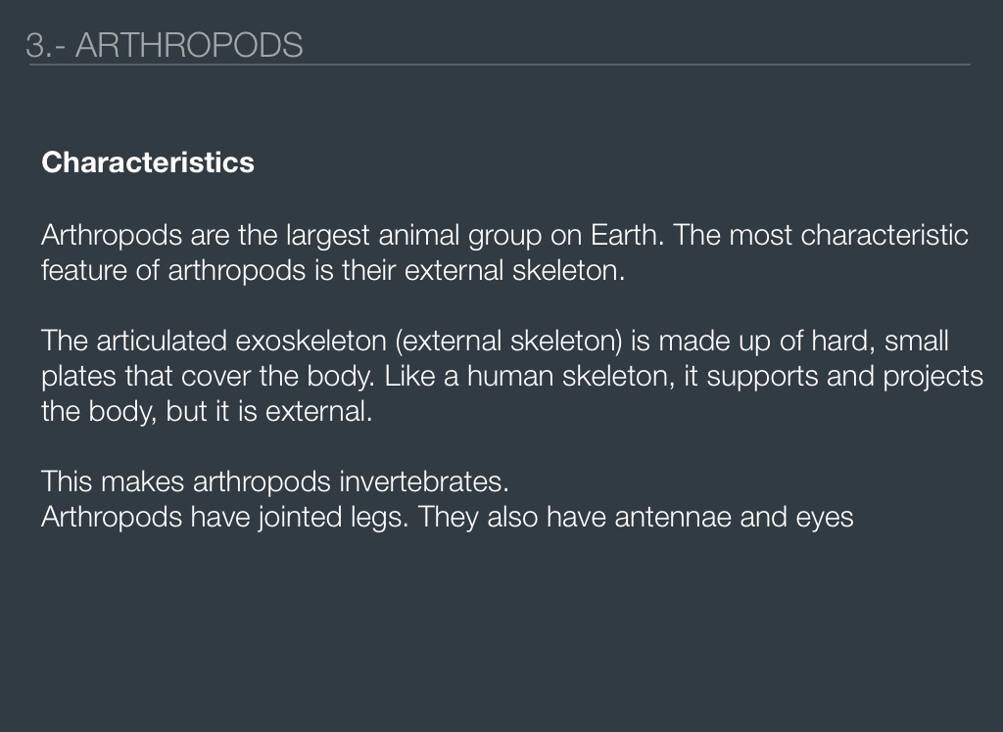Click the word "invertebrates" in the text
Image resolution: width=1003 pixels, height=732 pixels.
coord(423,482)
